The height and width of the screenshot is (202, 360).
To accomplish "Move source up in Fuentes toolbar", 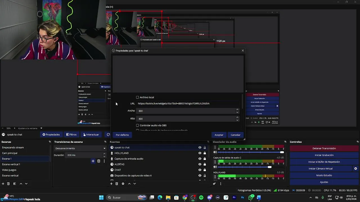I will point(129,184).
